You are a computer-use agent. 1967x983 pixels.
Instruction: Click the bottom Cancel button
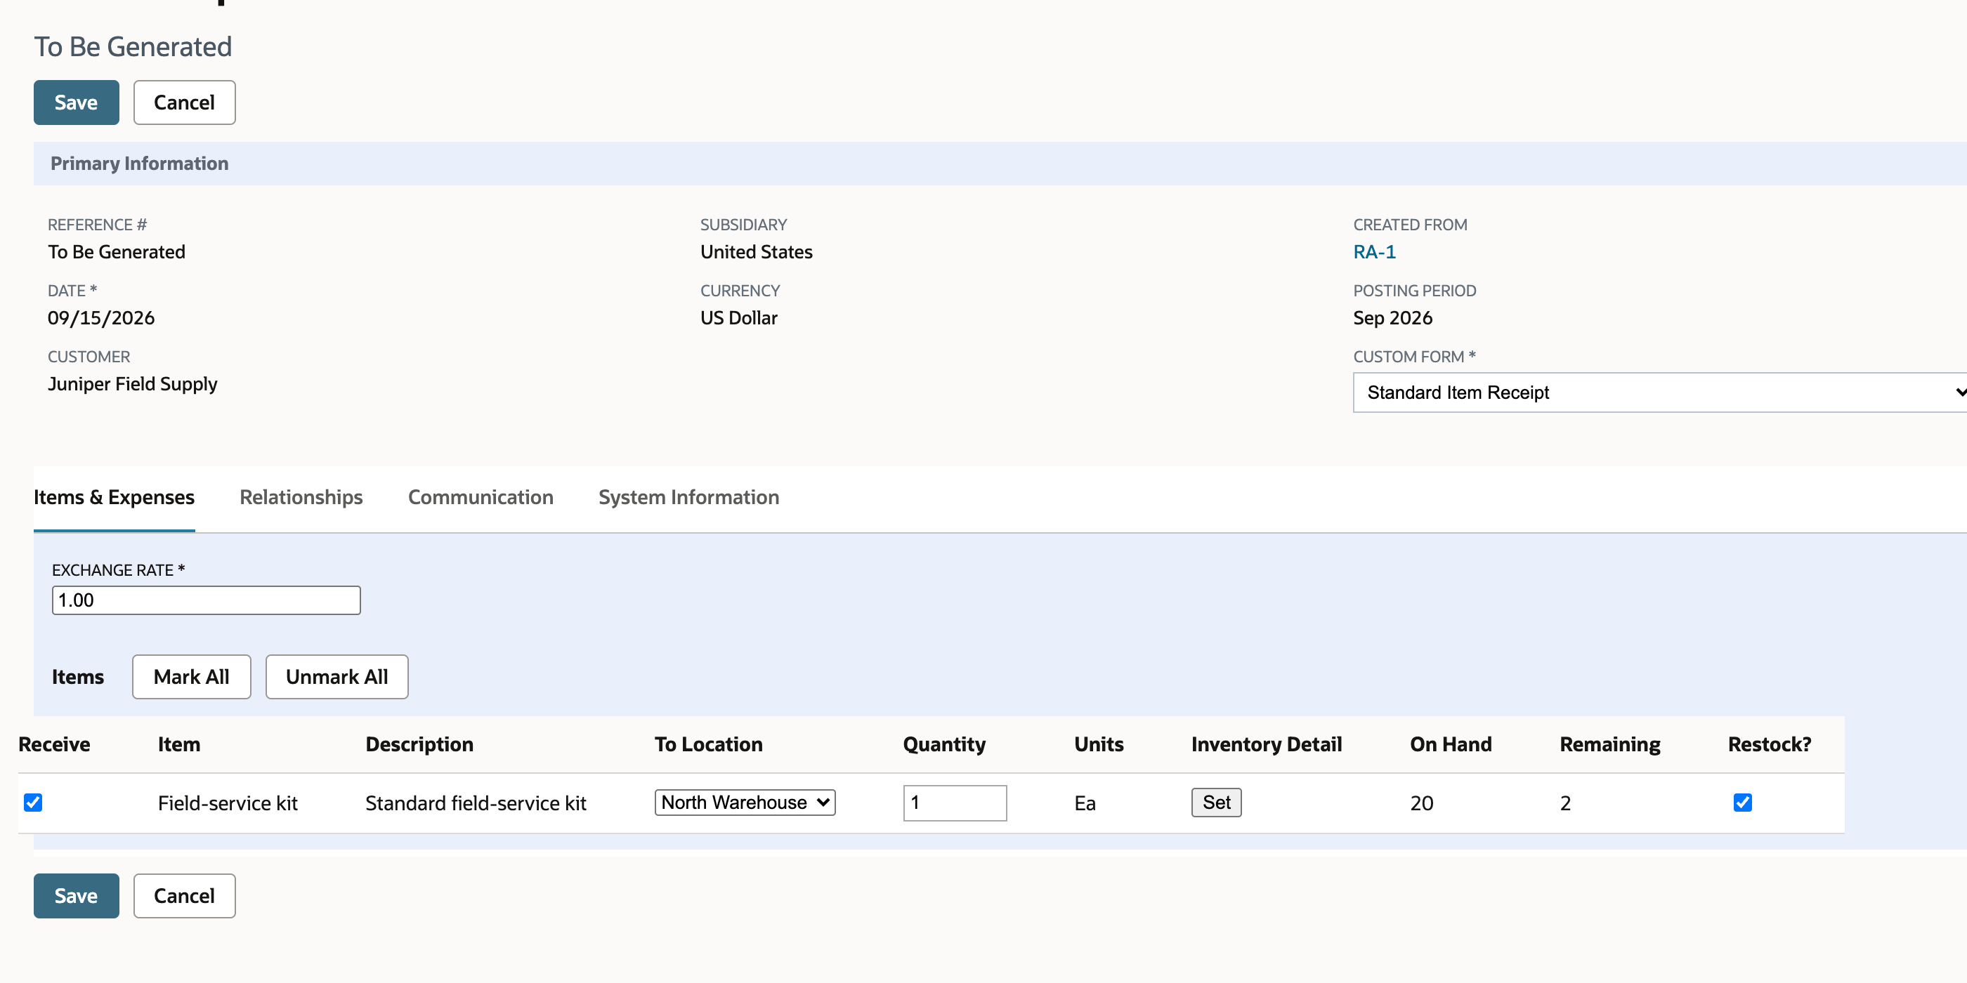pyautogui.click(x=184, y=895)
